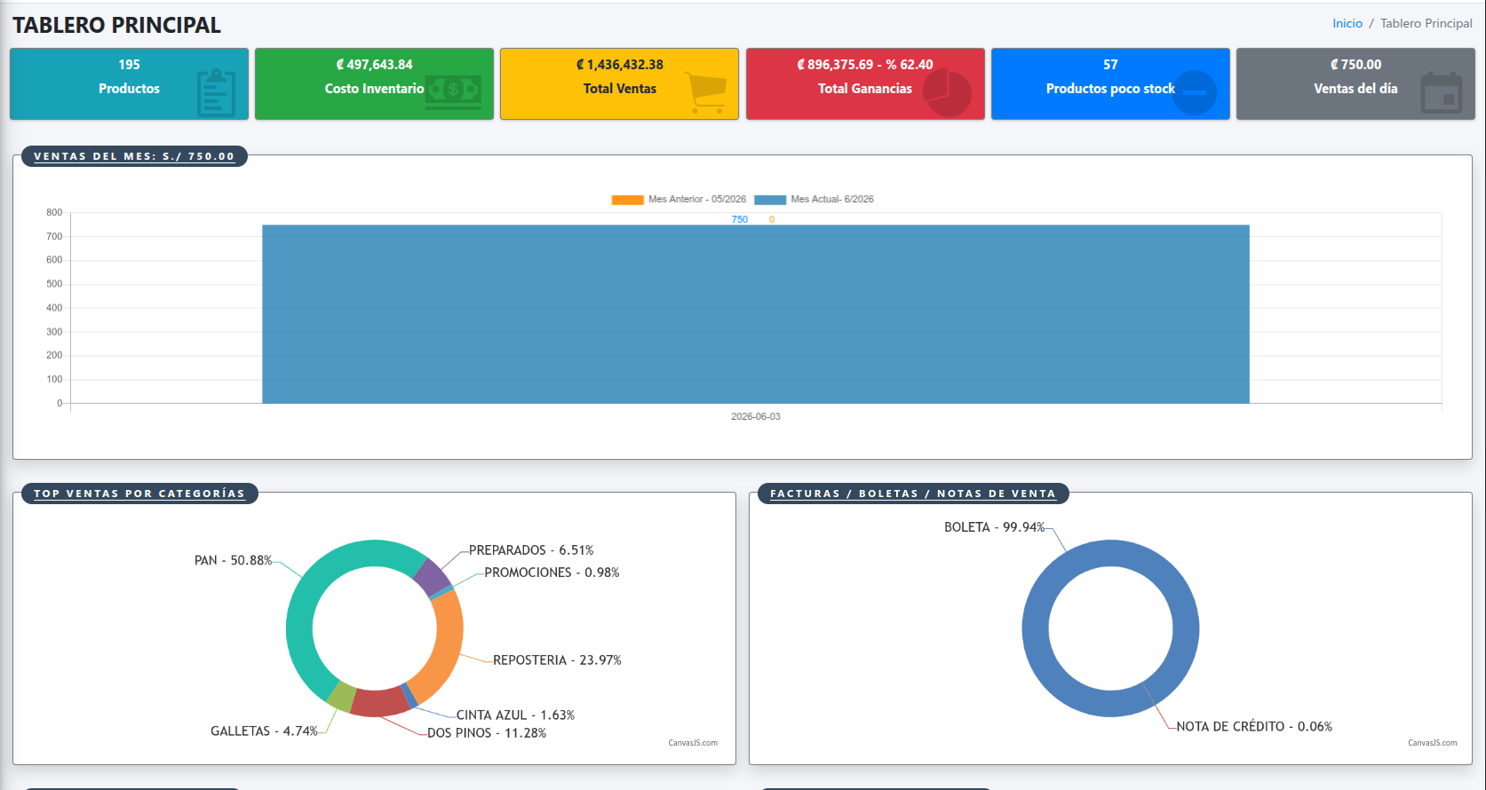This screenshot has width=1486, height=790.
Task: Click the NOTA DE CRÉDITO - 0.06% label
Action: [x=1254, y=727]
